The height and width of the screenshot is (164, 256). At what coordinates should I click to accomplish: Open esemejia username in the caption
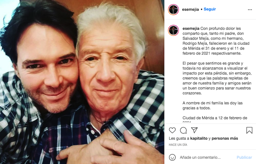tap(191, 29)
